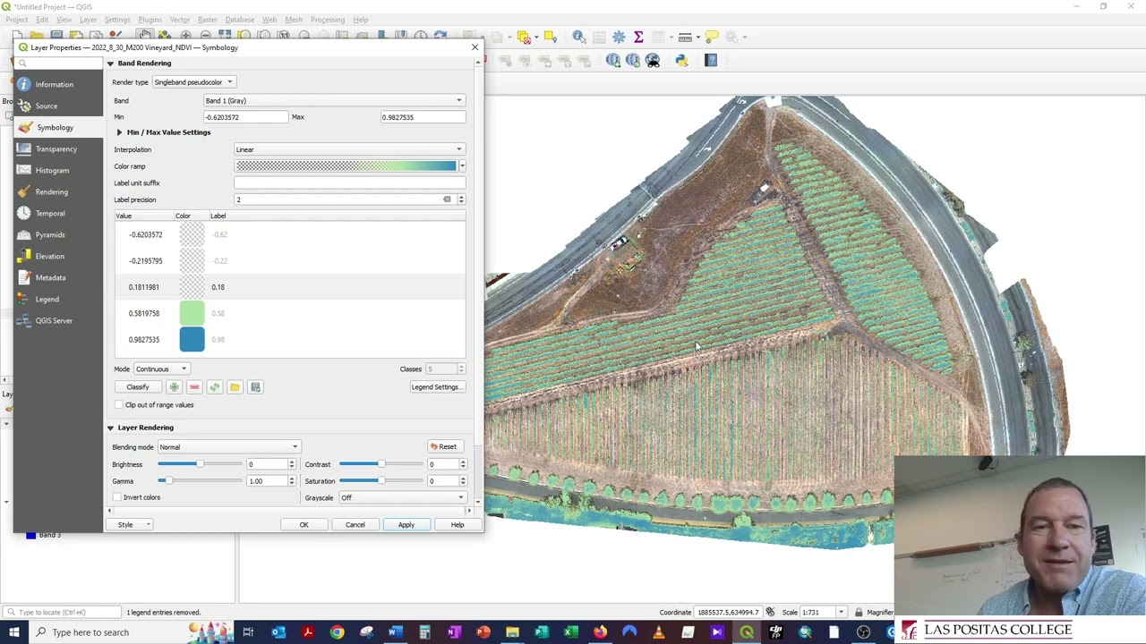Open the Python console icon
The height and width of the screenshot is (644, 1146).
(x=681, y=60)
